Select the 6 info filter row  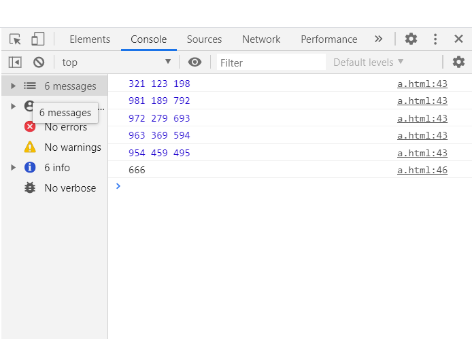pyautogui.click(x=54, y=168)
